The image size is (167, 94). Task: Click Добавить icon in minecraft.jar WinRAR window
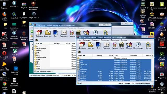click(39, 33)
